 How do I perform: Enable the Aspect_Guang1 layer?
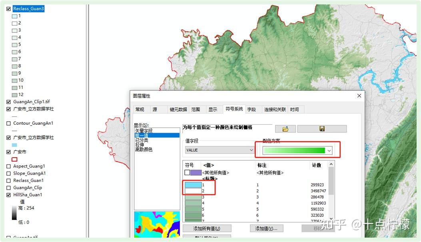(x=9, y=166)
